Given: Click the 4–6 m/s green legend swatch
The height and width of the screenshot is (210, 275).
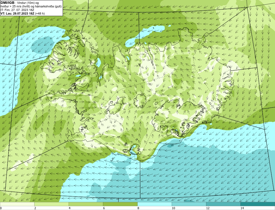Looking at the screenshot, I should [x=86, y=204].
